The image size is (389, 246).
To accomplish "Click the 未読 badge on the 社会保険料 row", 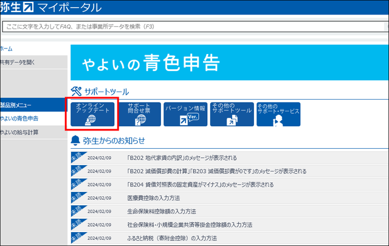I will [77, 223].
